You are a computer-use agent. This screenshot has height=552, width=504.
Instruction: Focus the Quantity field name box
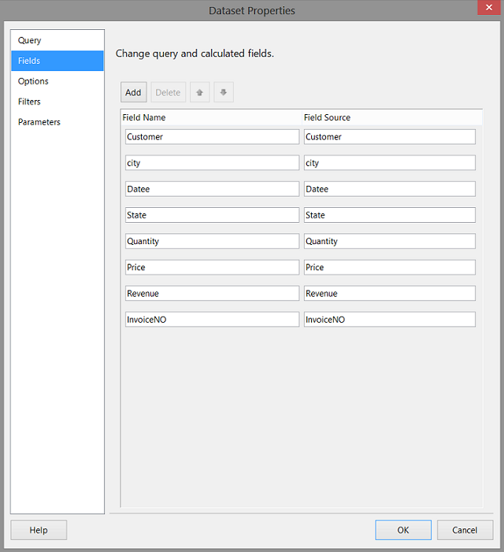(212, 241)
